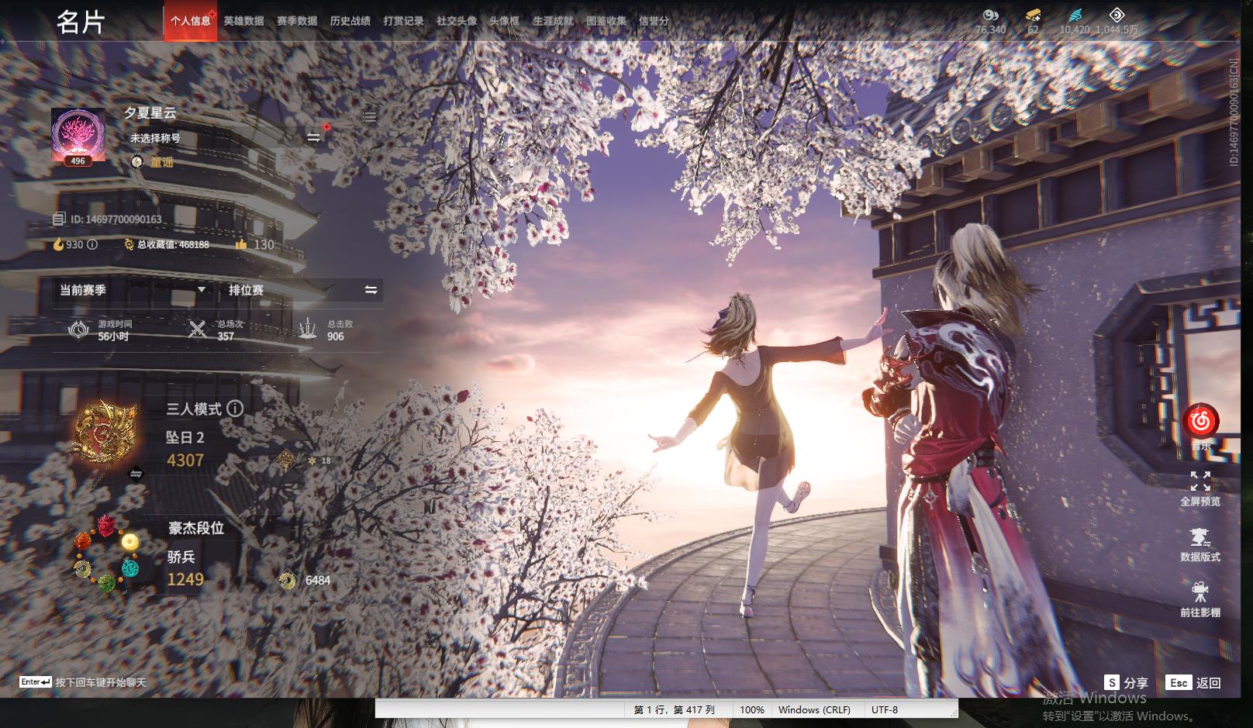1253x728 pixels.
Task: Click the 总场次 crossed swords icon
Action: (x=198, y=329)
